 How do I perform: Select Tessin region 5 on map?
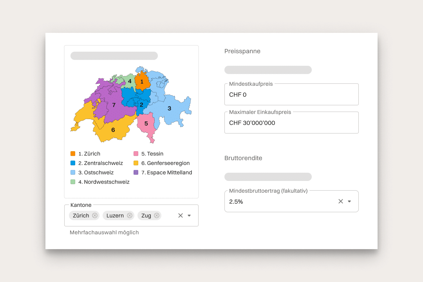(x=146, y=124)
